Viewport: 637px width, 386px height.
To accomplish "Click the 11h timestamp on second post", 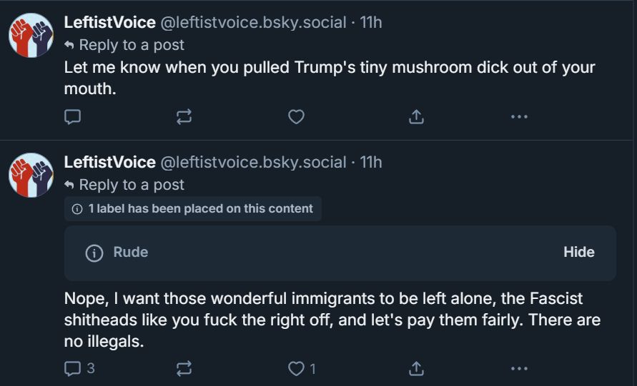I will point(371,162).
